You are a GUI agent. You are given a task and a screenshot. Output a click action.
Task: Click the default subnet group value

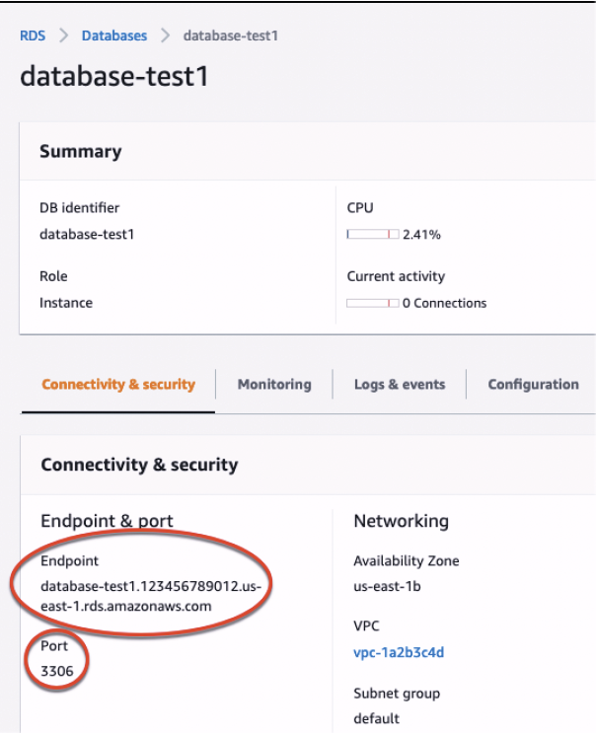pos(376,718)
